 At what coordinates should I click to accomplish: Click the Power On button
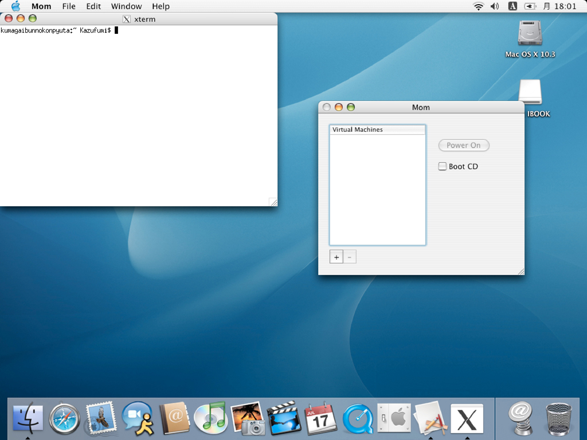464,145
